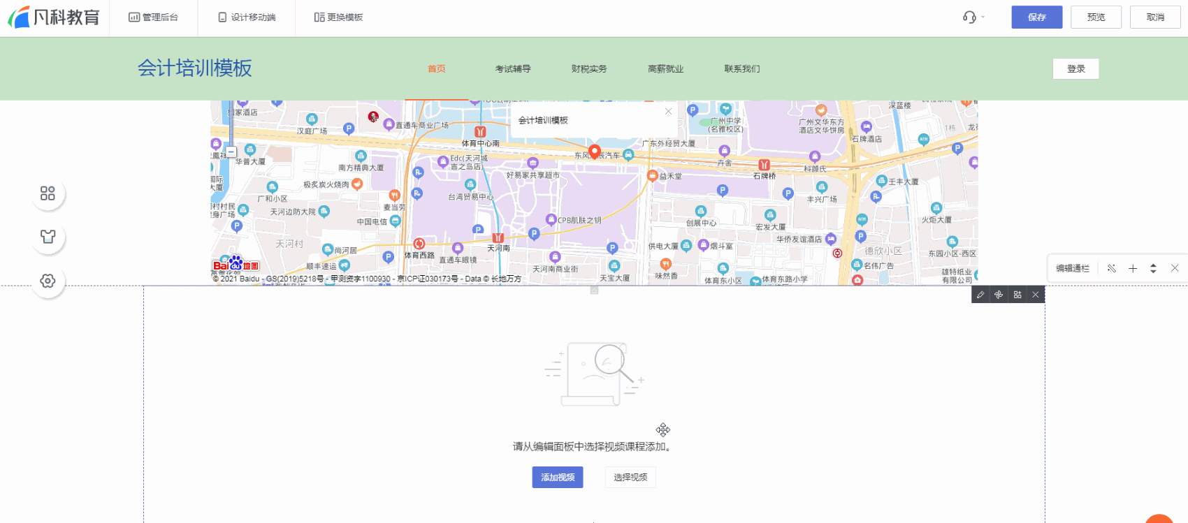Click the 中国电信 map marker icon
Screen dimensions: 1188x523
(396, 221)
